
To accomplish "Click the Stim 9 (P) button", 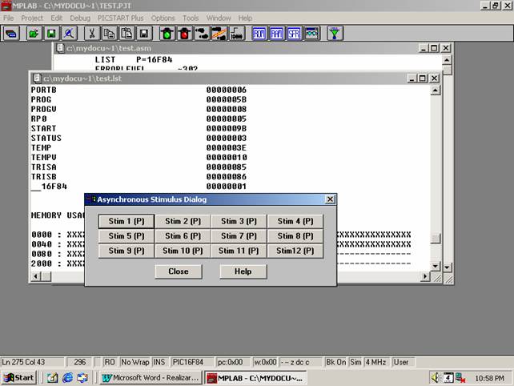I will pos(126,251).
